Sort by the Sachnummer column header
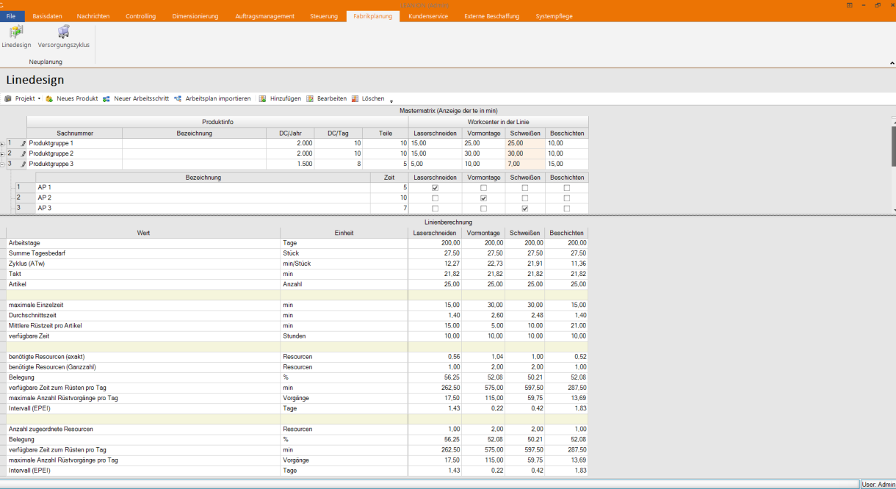 click(74, 134)
